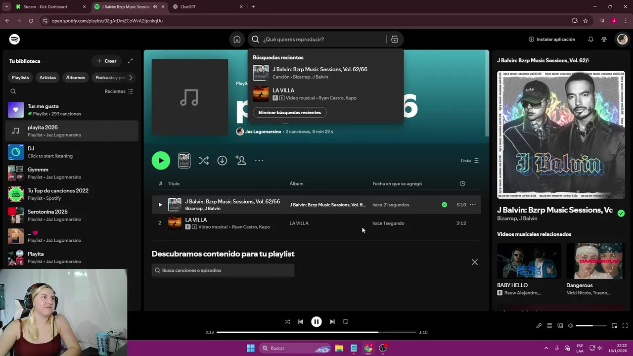Click Busca canciones o episodios field
Image resolution: width=633 pixels, height=356 pixels.
[x=223, y=270]
